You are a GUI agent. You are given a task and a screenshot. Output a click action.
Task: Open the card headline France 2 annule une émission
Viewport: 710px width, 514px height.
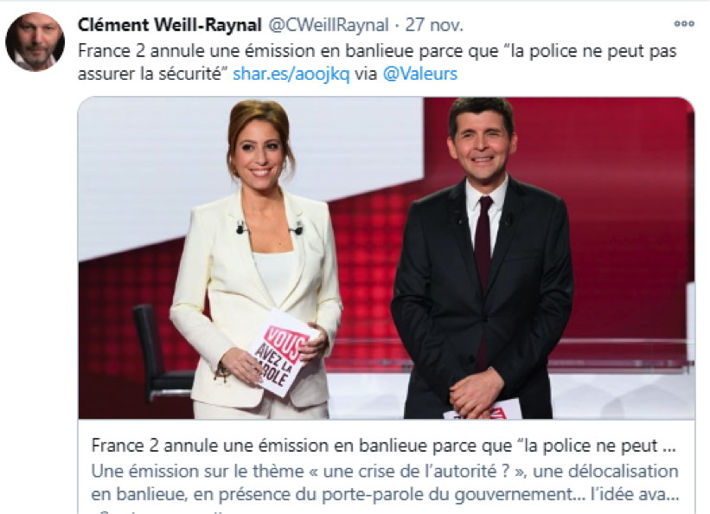383,446
